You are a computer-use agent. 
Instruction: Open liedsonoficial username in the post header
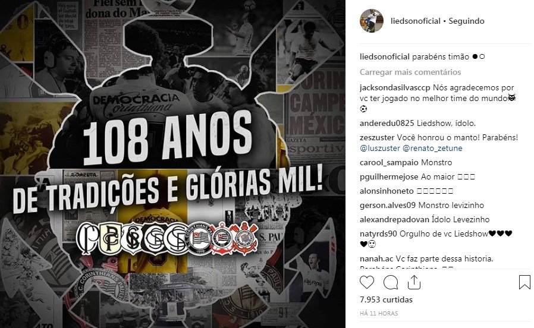tap(416, 21)
